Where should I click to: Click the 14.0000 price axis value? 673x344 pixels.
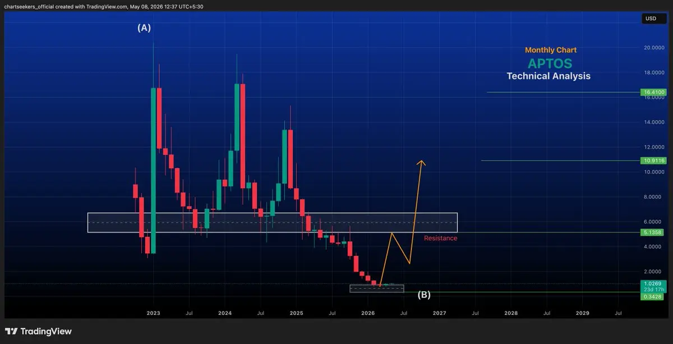coord(653,122)
